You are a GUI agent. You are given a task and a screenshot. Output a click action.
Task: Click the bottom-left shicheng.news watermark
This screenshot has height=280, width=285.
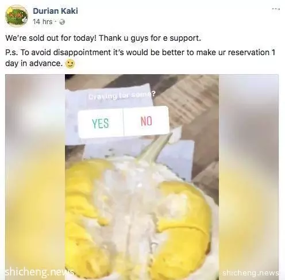[39, 271]
